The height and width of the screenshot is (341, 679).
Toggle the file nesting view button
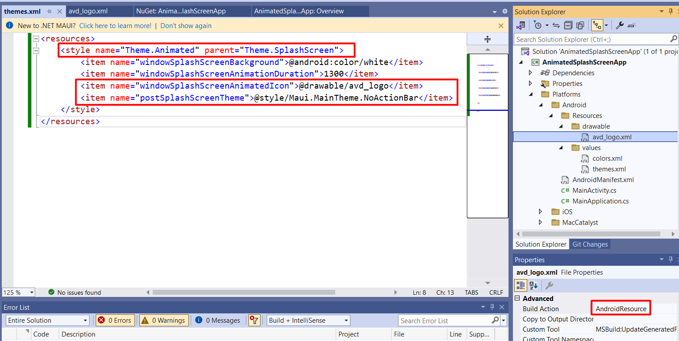point(597,25)
